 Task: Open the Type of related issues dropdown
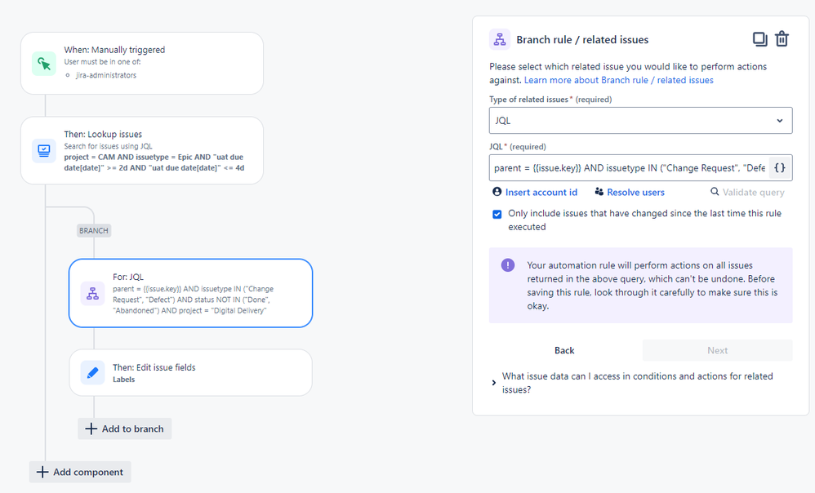tap(640, 120)
